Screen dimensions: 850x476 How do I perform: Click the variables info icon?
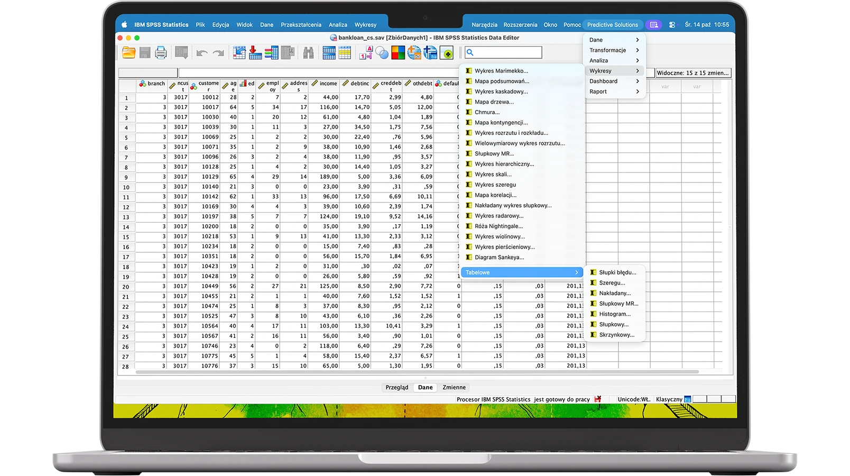click(x=271, y=52)
